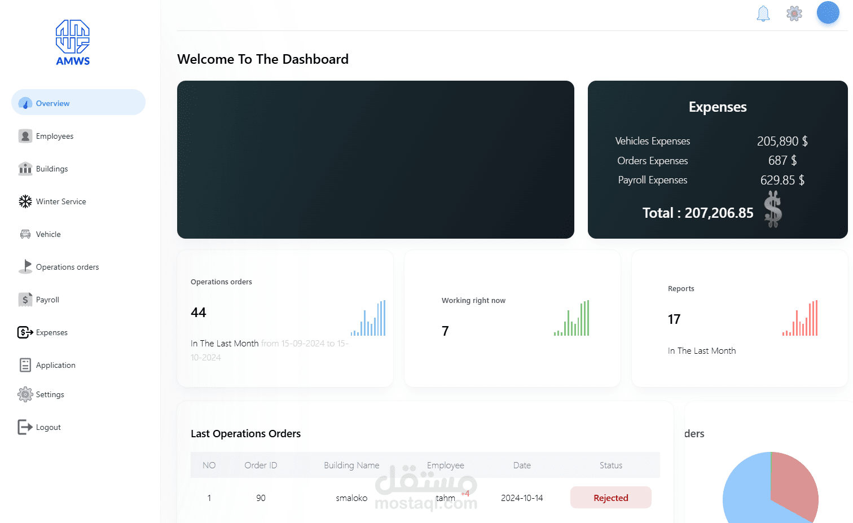Click the Total : 207,206.85 text

[x=698, y=213]
